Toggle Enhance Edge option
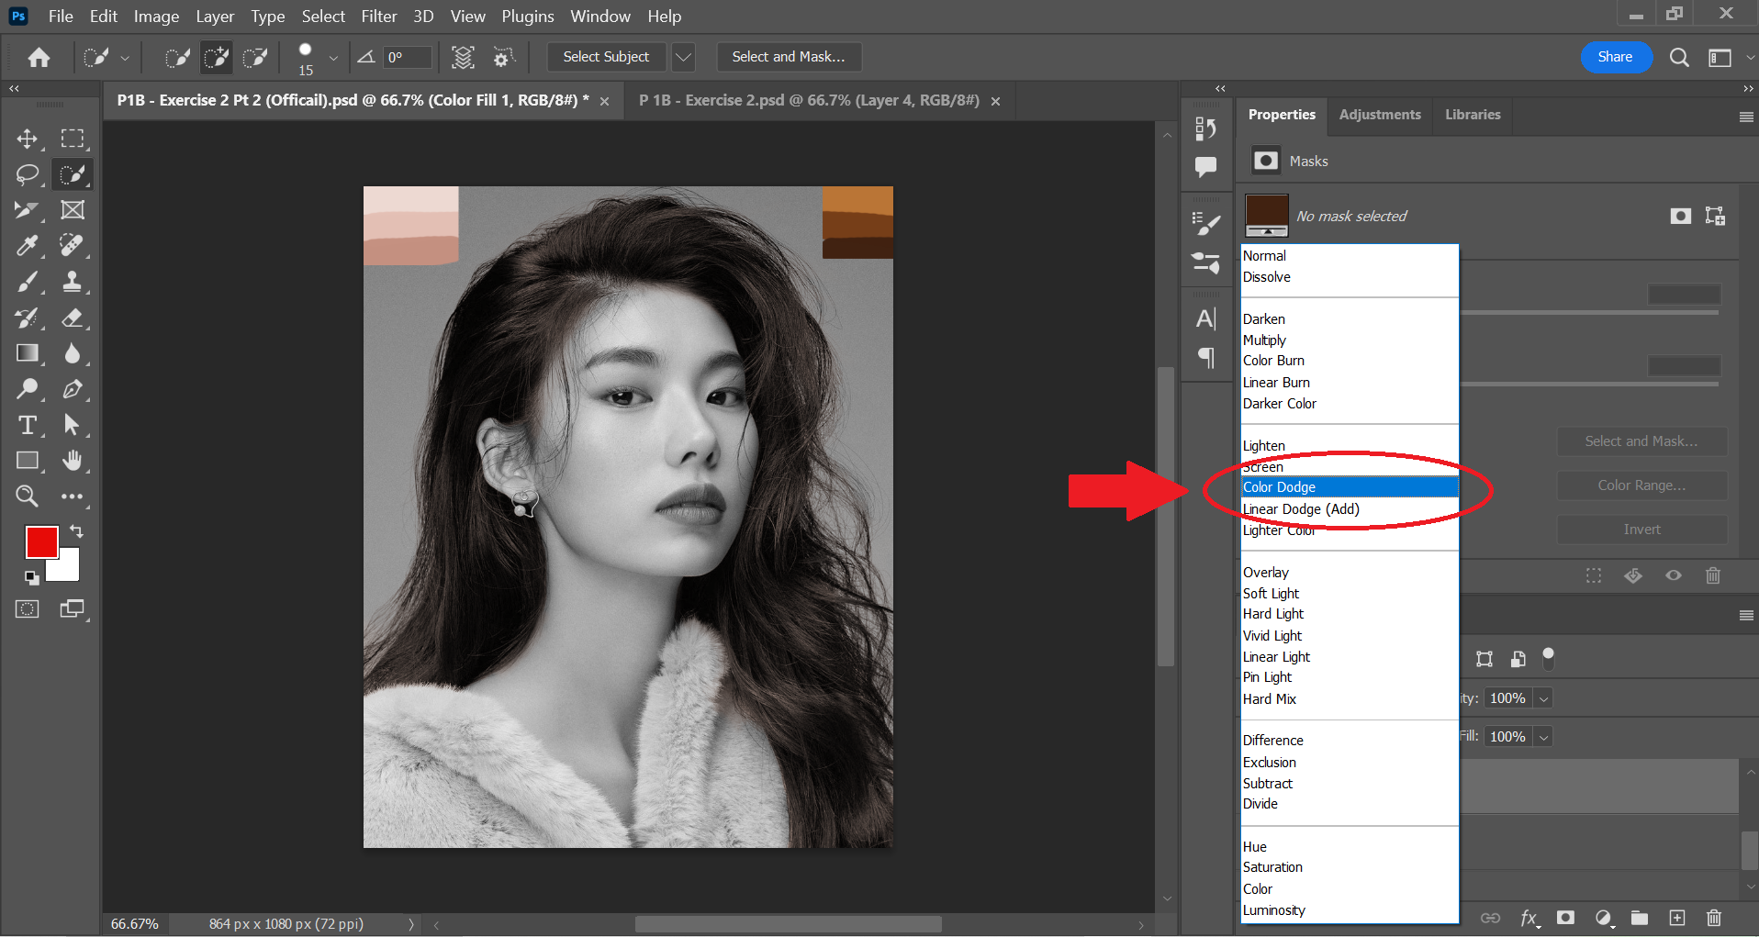This screenshot has height=937, width=1759. [x=502, y=58]
